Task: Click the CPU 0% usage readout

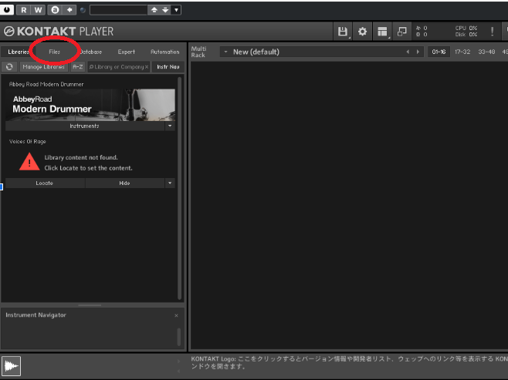Action: coord(466,29)
